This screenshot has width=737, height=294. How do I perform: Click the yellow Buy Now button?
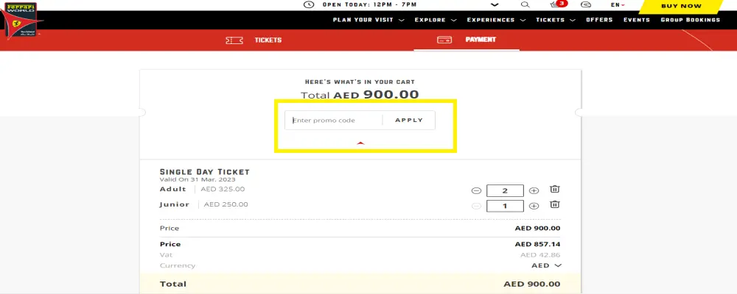pos(681,6)
